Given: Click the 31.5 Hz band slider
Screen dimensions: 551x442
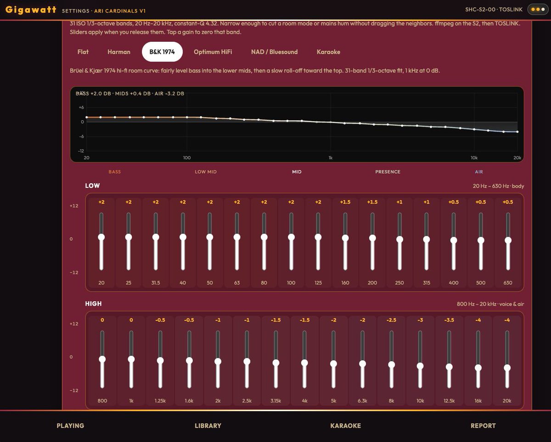Looking at the screenshot, I should pos(156,242).
